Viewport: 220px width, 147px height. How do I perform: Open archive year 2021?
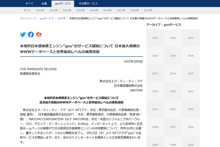190,38
